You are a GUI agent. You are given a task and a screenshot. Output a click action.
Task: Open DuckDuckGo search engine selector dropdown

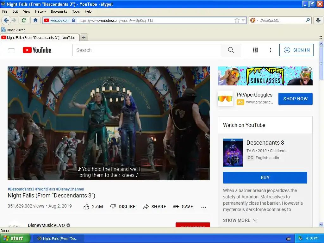(x=254, y=20)
